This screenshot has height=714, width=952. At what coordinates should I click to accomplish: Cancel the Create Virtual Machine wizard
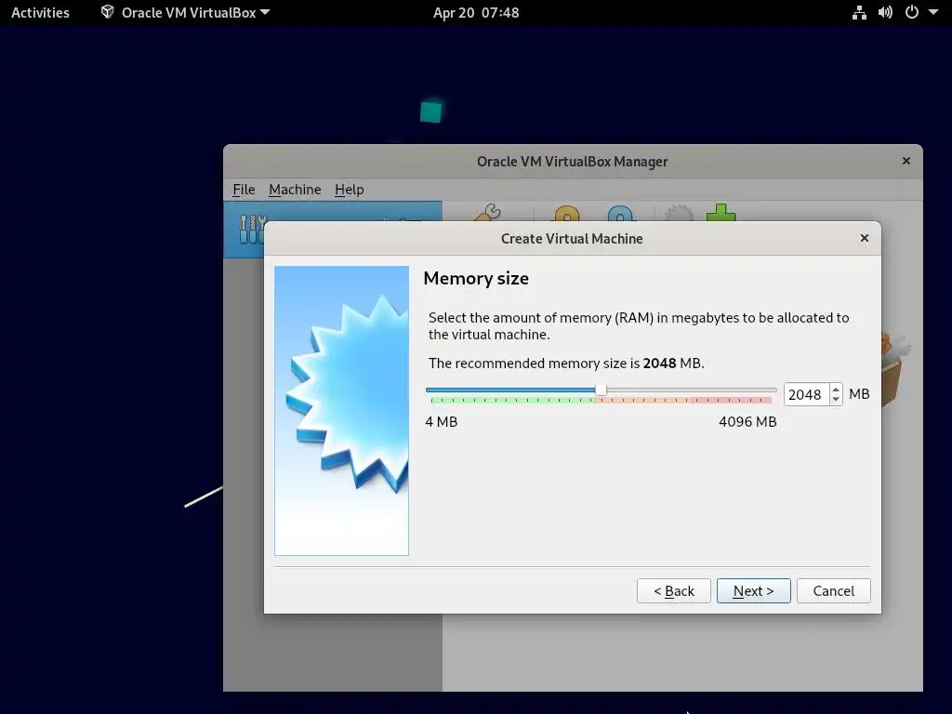click(834, 590)
